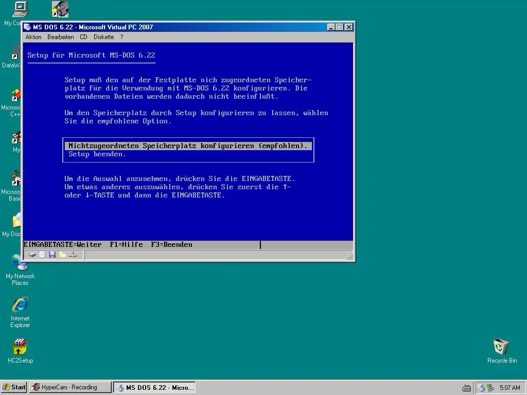Click 'F1=Hilfe' in the DOS status line
This screenshot has height=395, width=527.
[126, 244]
